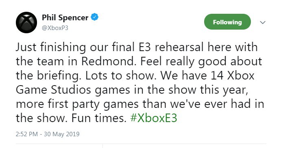Open the Xbox logo profile avatar
This screenshot has height=148, width=281.
pos(26,23)
